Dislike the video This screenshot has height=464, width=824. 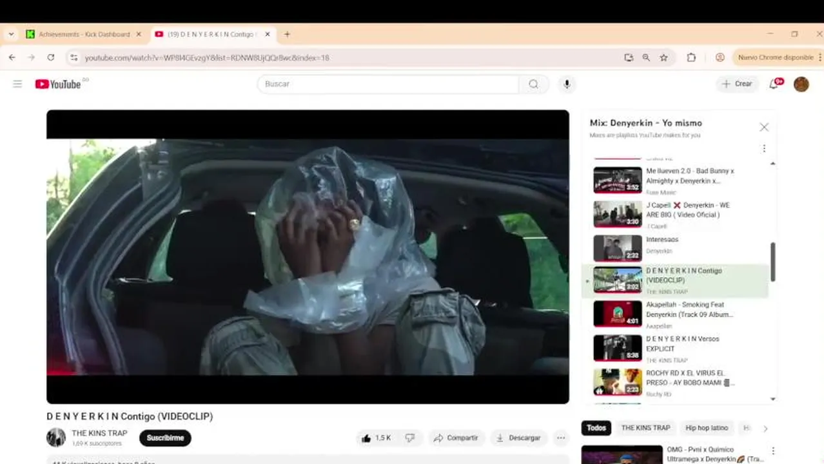[x=410, y=438]
